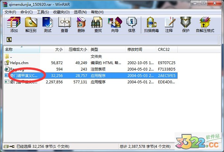The width and height of the screenshot is (224, 152).
Task: Sort by CRC32 column header
Action: (x=167, y=49)
